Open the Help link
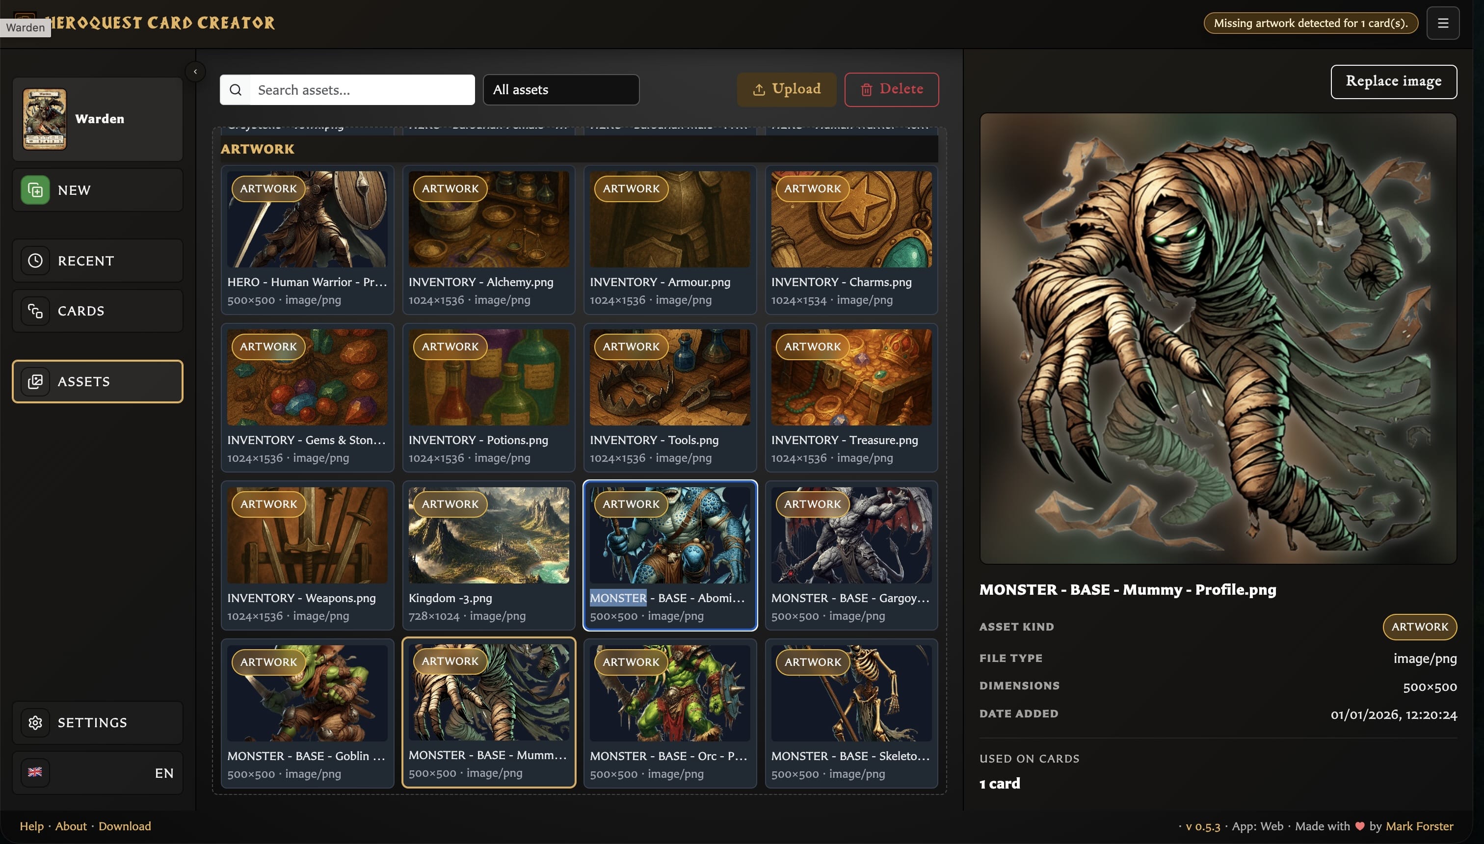This screenshot has width=1484, height=844. (x=31, y=826)
